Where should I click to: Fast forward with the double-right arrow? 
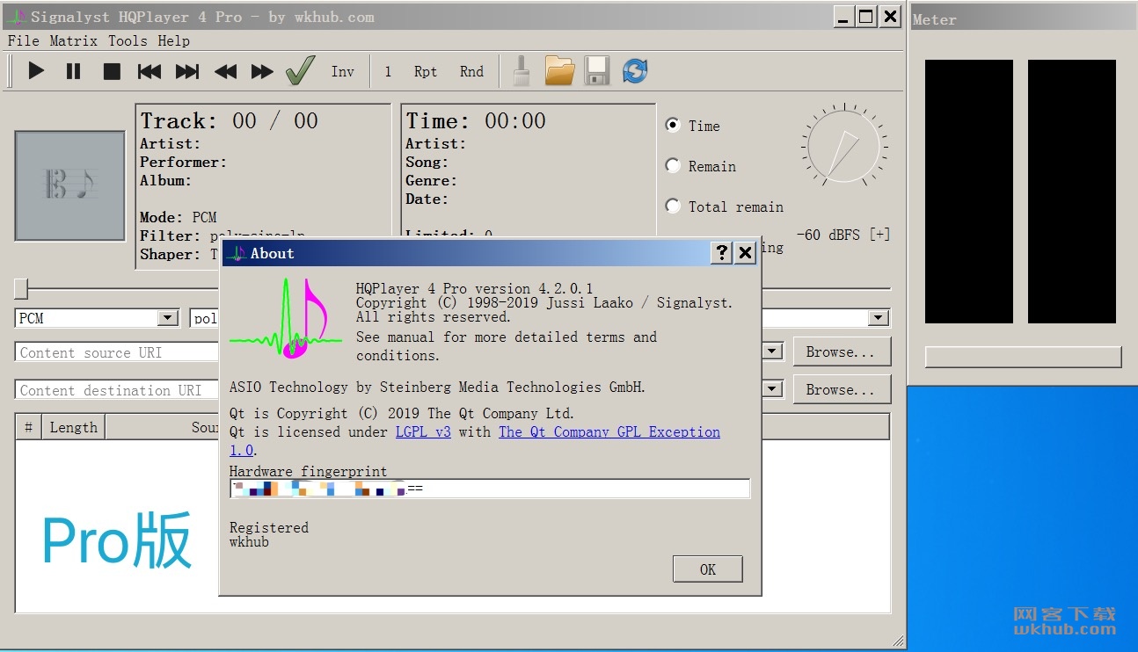tap(262, 71)
